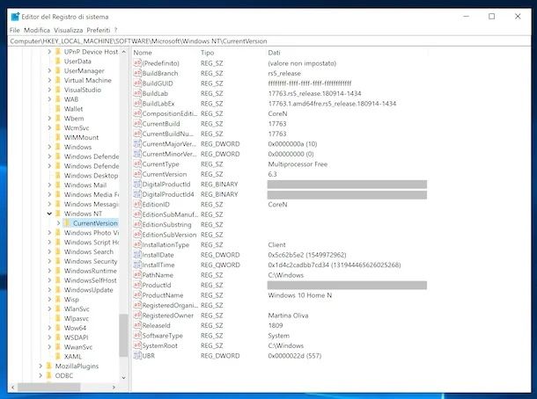Select the Windows Security tree key

click(x=91, y=261)
